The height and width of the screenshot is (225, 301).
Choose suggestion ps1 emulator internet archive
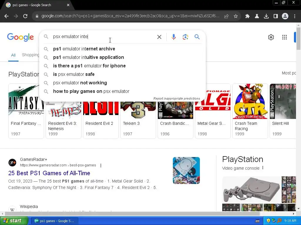[x=123, y=49]
